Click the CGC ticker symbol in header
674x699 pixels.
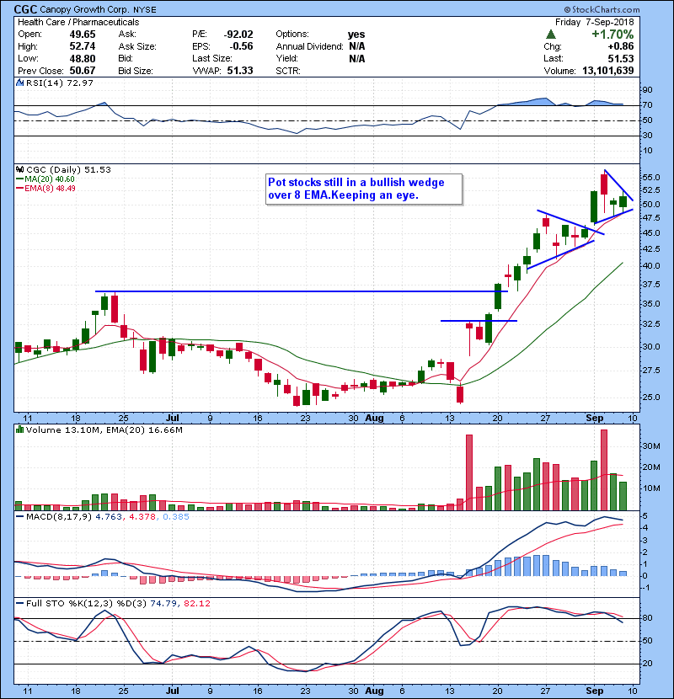tap(25, 9)
